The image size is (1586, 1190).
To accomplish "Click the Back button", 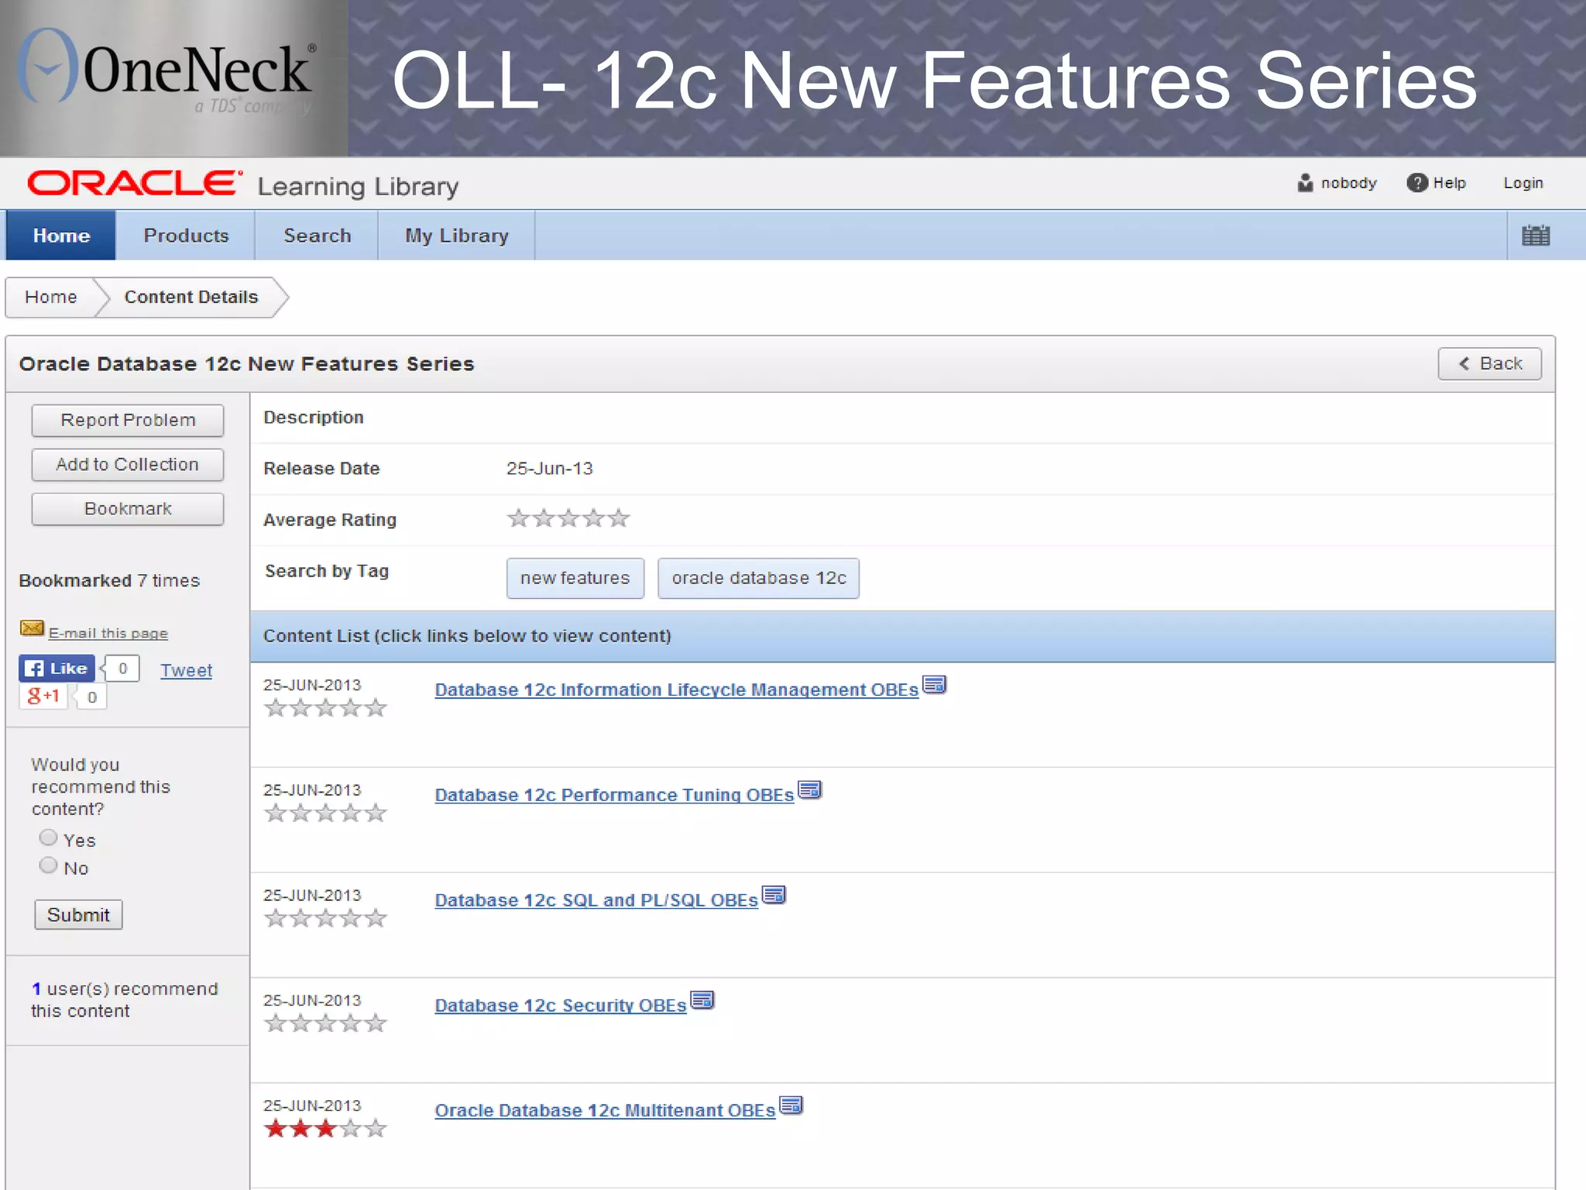I will pos(1490,363).
